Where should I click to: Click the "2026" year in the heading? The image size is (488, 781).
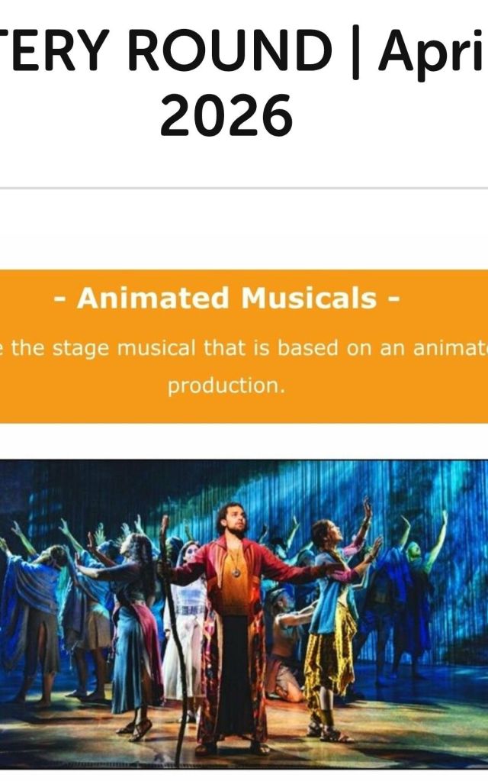[x=226, y=115]
